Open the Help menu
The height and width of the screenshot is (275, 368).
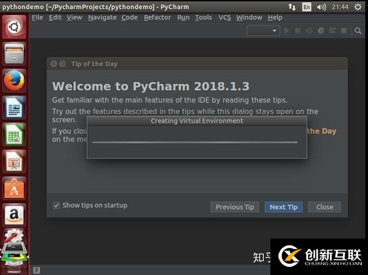click(x=275, y=17)
